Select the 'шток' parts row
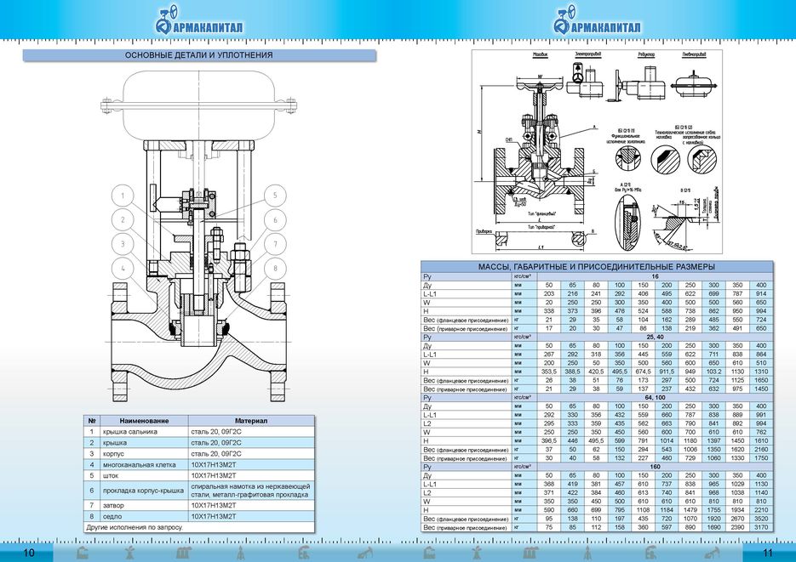Screen dimensions: 796x562 (199, 476)
